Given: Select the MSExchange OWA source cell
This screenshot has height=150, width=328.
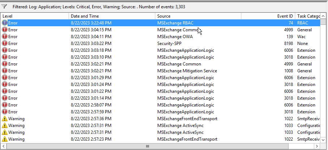Looking at the screenshot, I should pyautogui.click(x=175, y=37).
